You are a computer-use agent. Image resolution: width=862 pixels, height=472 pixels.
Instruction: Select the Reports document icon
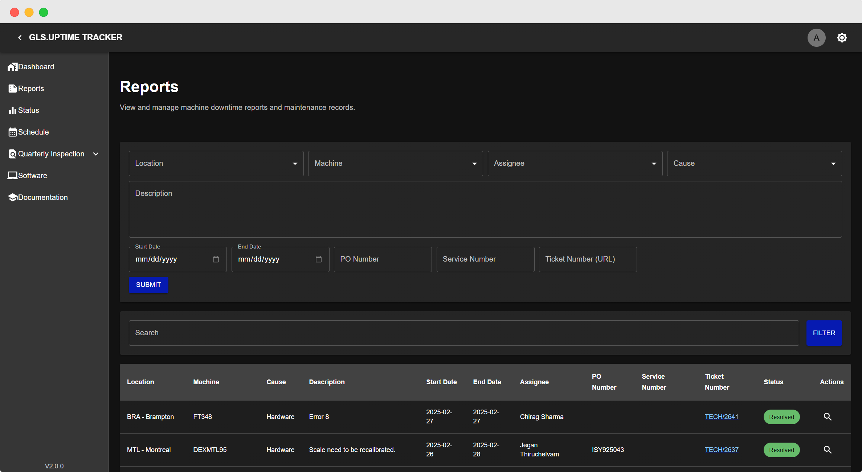coord(12,88)
